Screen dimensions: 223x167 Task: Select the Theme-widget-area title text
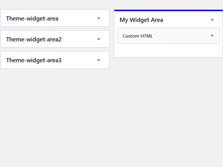coord(32,18)
